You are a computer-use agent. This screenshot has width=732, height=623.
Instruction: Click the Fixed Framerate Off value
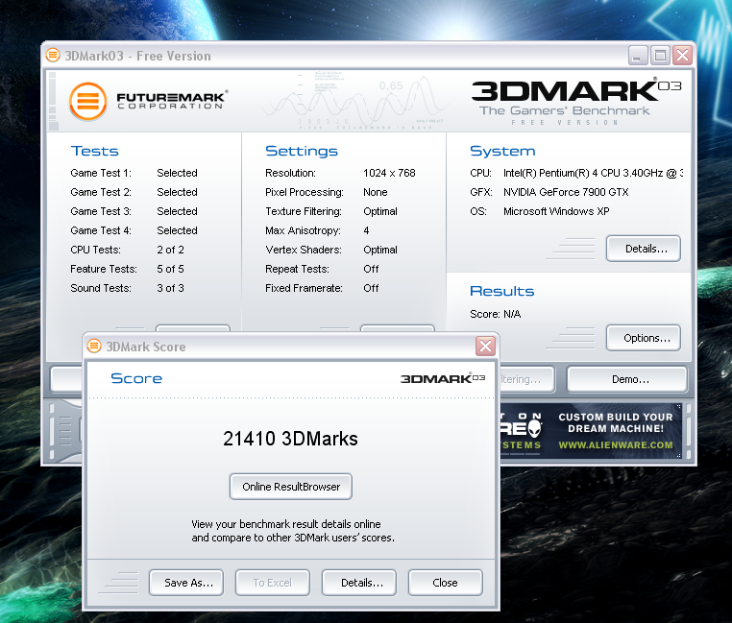[x=371, y=288]
